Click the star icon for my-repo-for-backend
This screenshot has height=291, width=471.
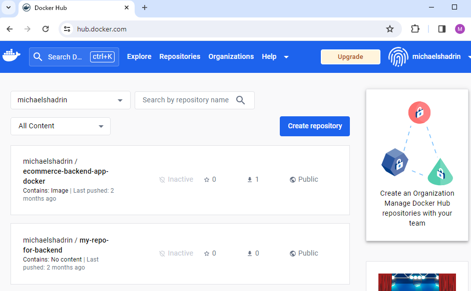coord(207,254)
